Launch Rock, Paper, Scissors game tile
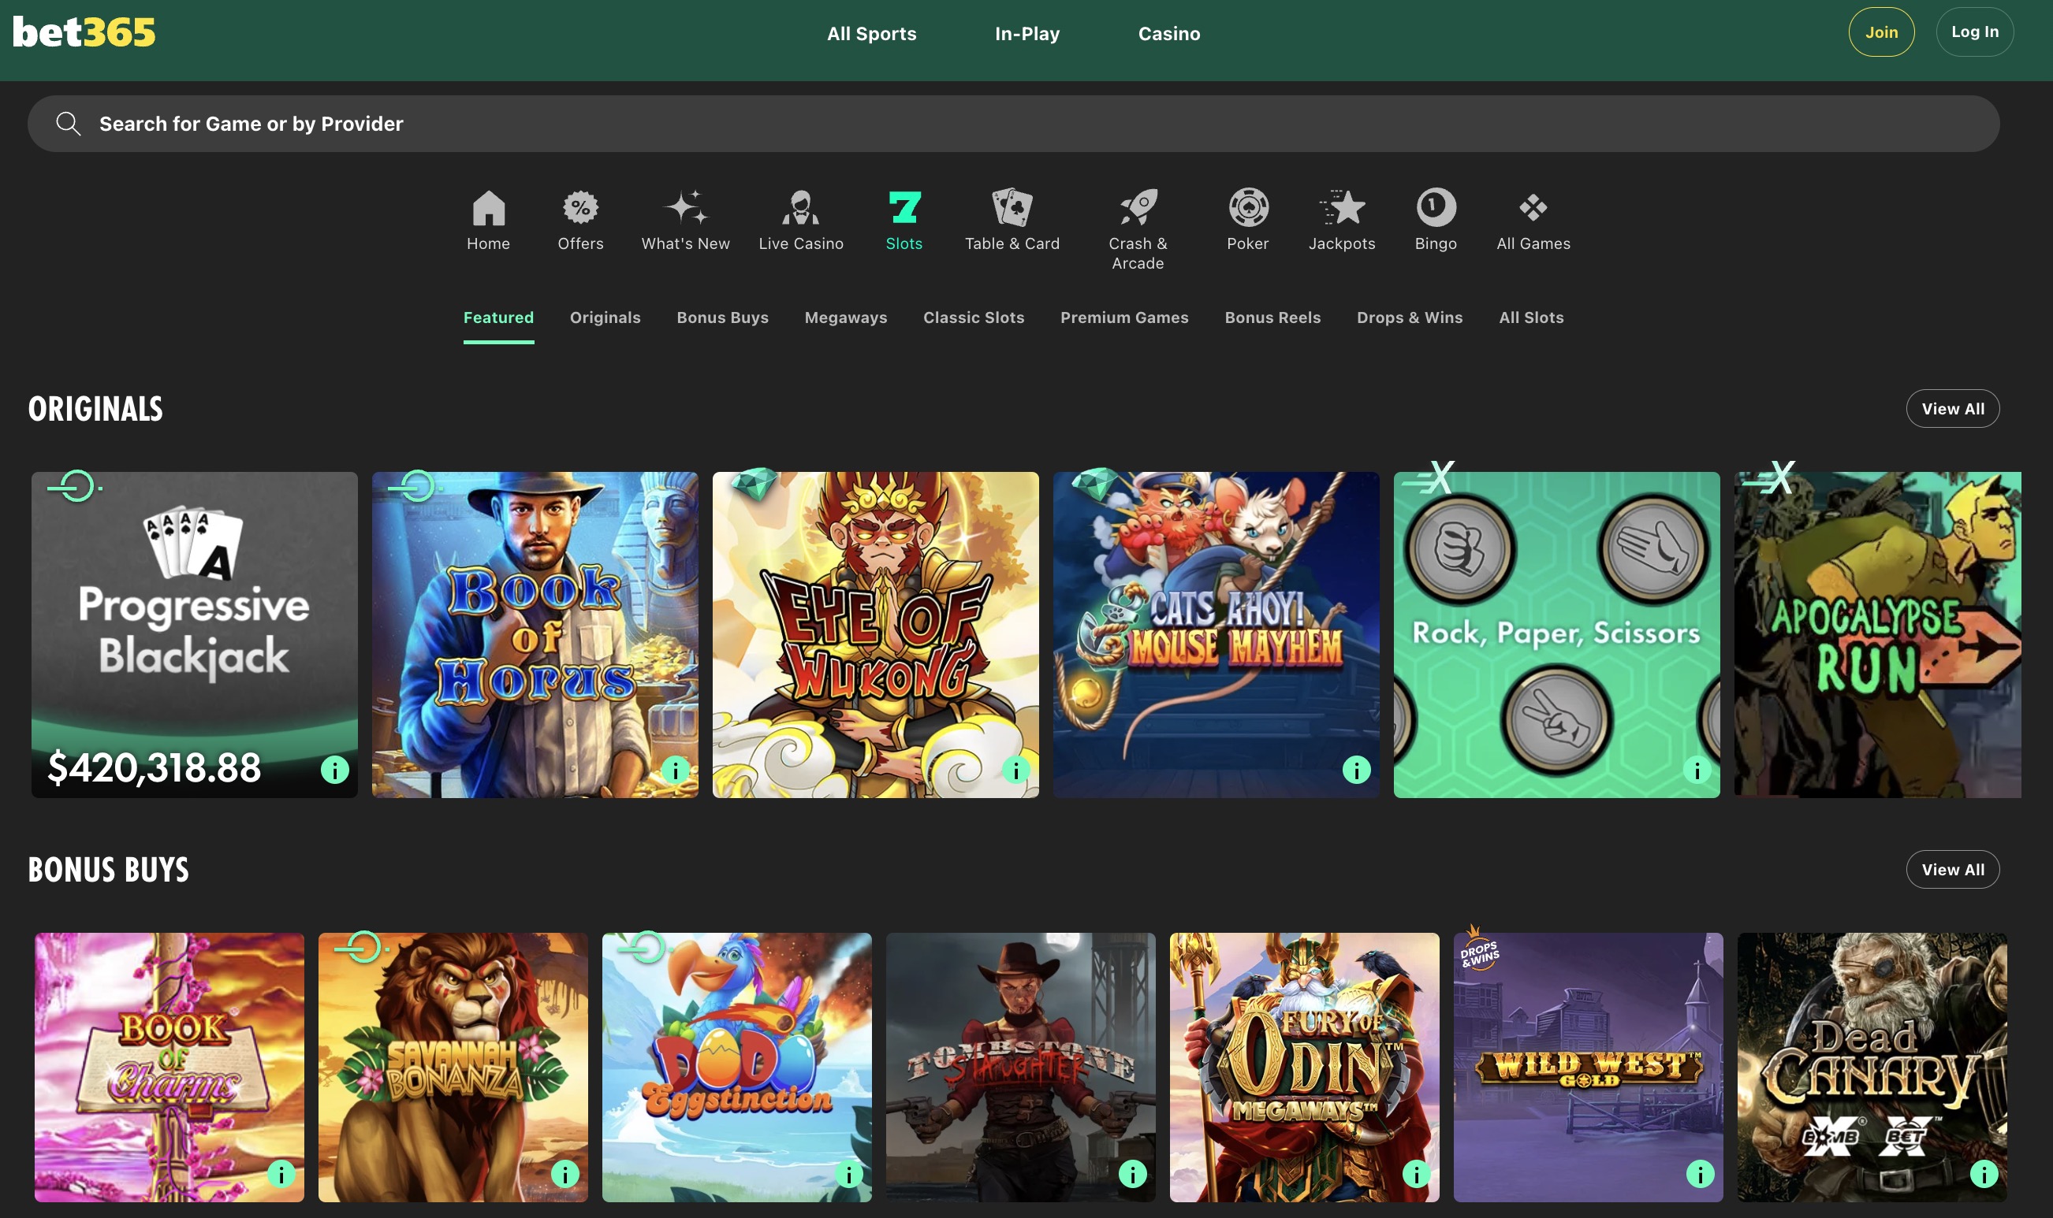The height and width of the screenshot is (1218, 2053). click(x=1557, y=634)
